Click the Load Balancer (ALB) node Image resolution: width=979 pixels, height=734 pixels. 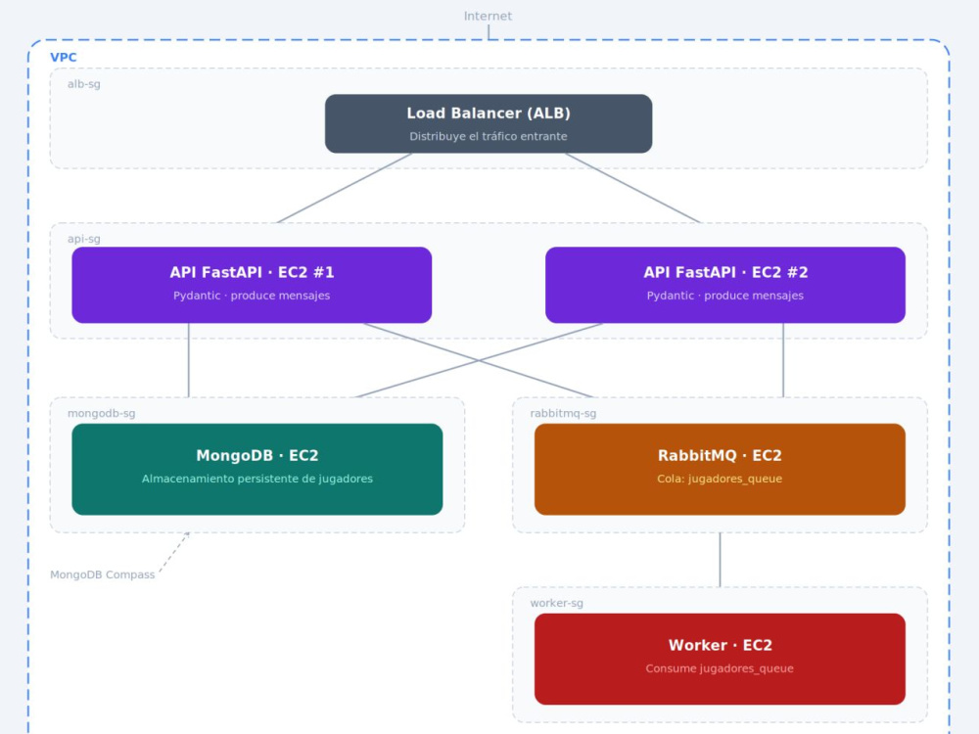click(489, 123)
